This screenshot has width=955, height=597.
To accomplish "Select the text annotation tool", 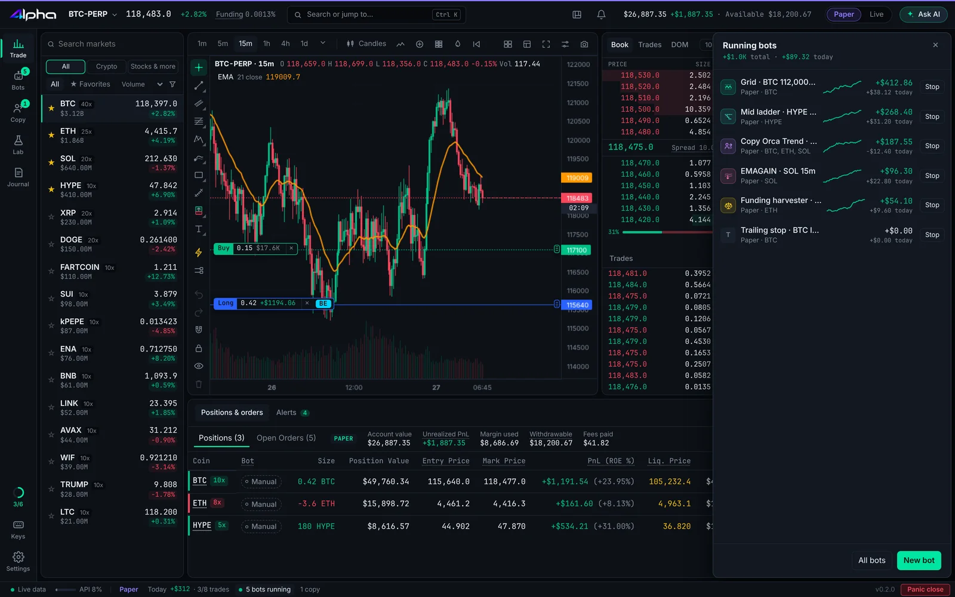I will (199, 229).
